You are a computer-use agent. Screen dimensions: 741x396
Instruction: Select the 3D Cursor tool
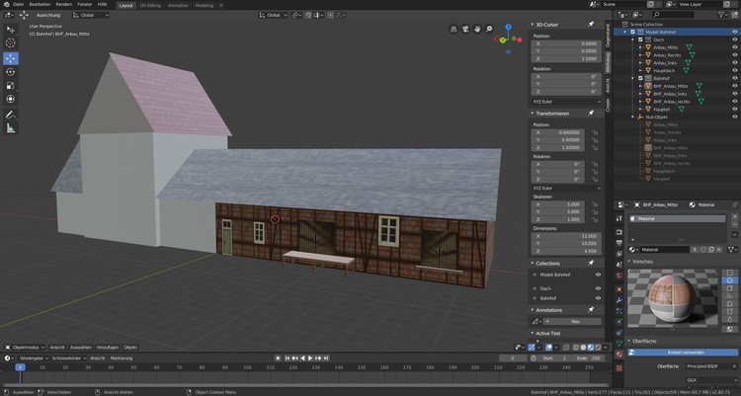coord(11,43)
